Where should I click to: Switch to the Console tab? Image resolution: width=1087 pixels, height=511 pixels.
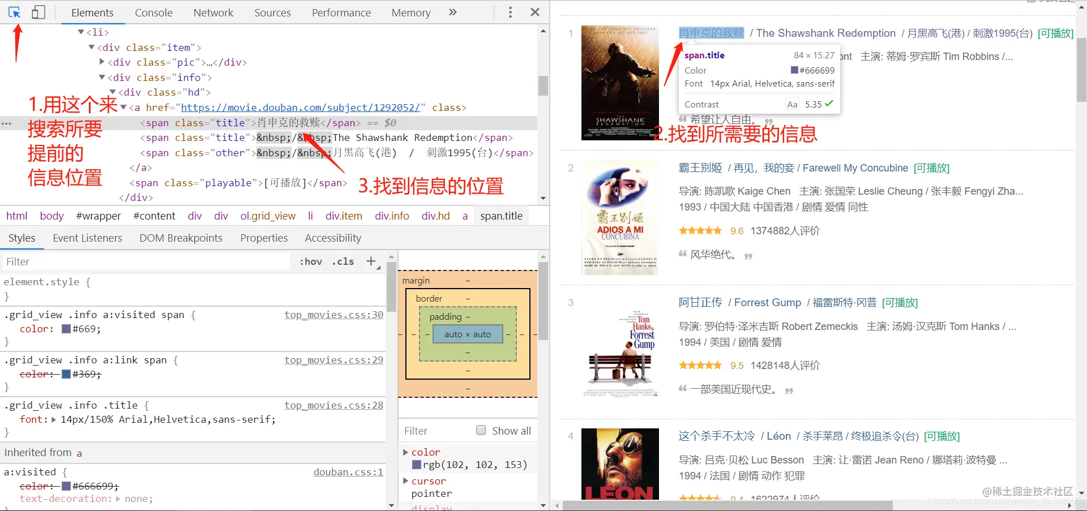[153, 12]
